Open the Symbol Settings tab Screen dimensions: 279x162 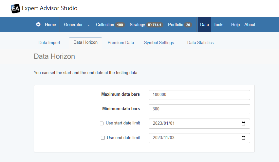pos(159,42)
